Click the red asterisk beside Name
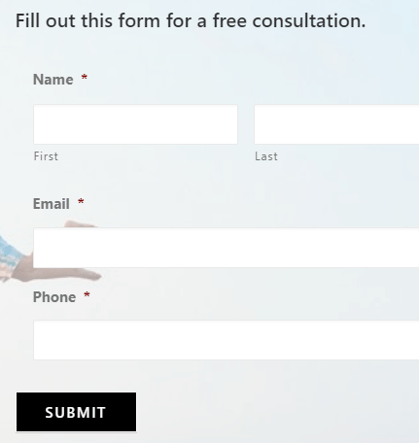 (x=85, y=78)
